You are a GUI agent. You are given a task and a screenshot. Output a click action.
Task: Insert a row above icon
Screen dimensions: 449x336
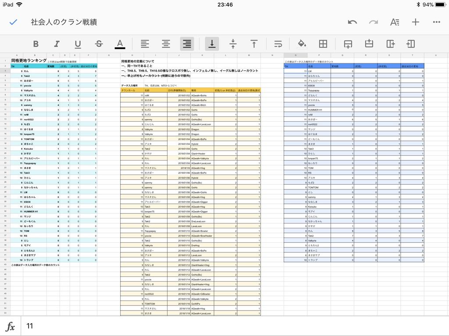369,44
